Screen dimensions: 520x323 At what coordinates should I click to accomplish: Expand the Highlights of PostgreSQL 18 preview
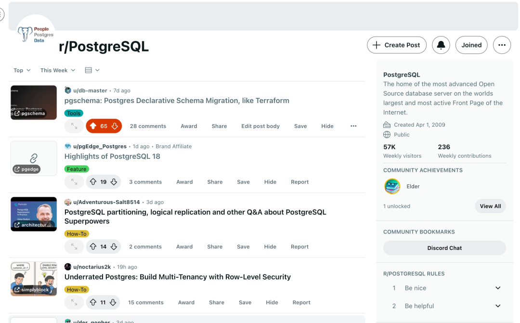click(x=74, y=182)
